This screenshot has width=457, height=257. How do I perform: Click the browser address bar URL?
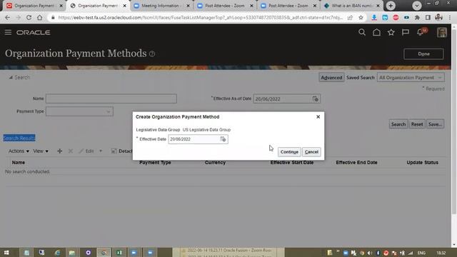pyautogui.click(x=200, y=17)
